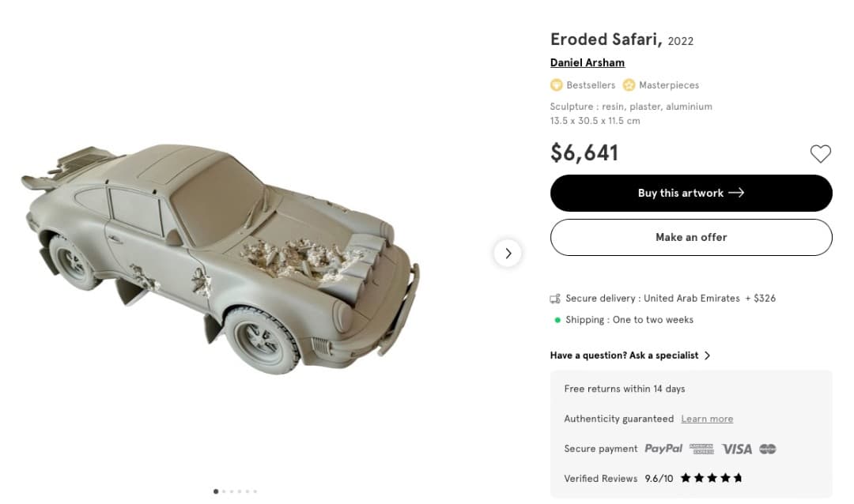Select the PayPal payment icon
The height and width of the screenshot is (504, 854).
click(663, 449)
